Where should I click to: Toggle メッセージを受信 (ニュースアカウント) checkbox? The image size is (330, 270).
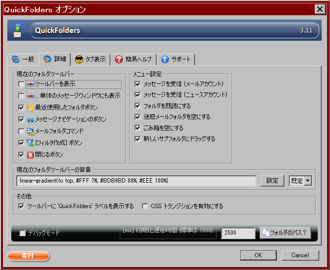pos(137,95)
